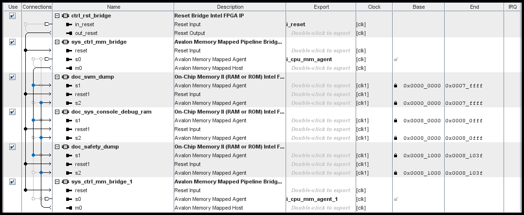Click lock icon for doc_safety_dump s1 base

pyautogui.click(x=396, y=155)
